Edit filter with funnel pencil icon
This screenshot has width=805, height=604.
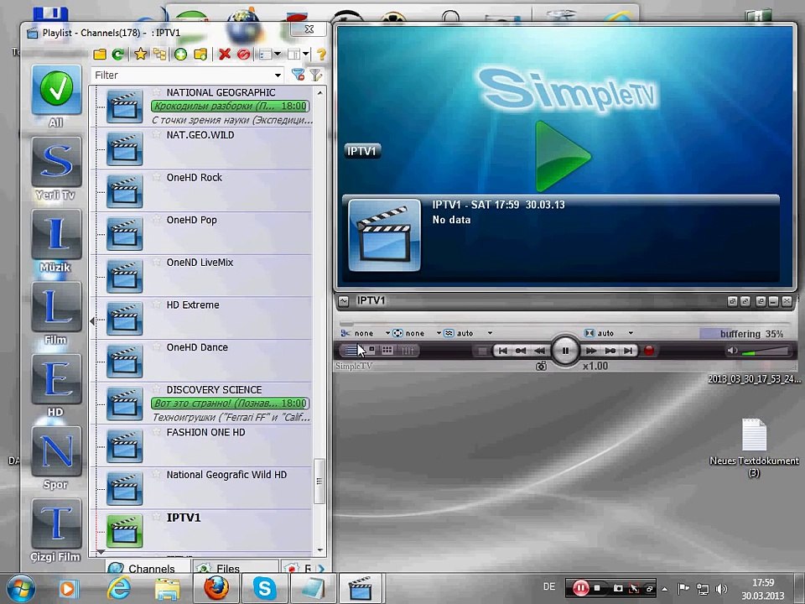(x=316, y=75)
